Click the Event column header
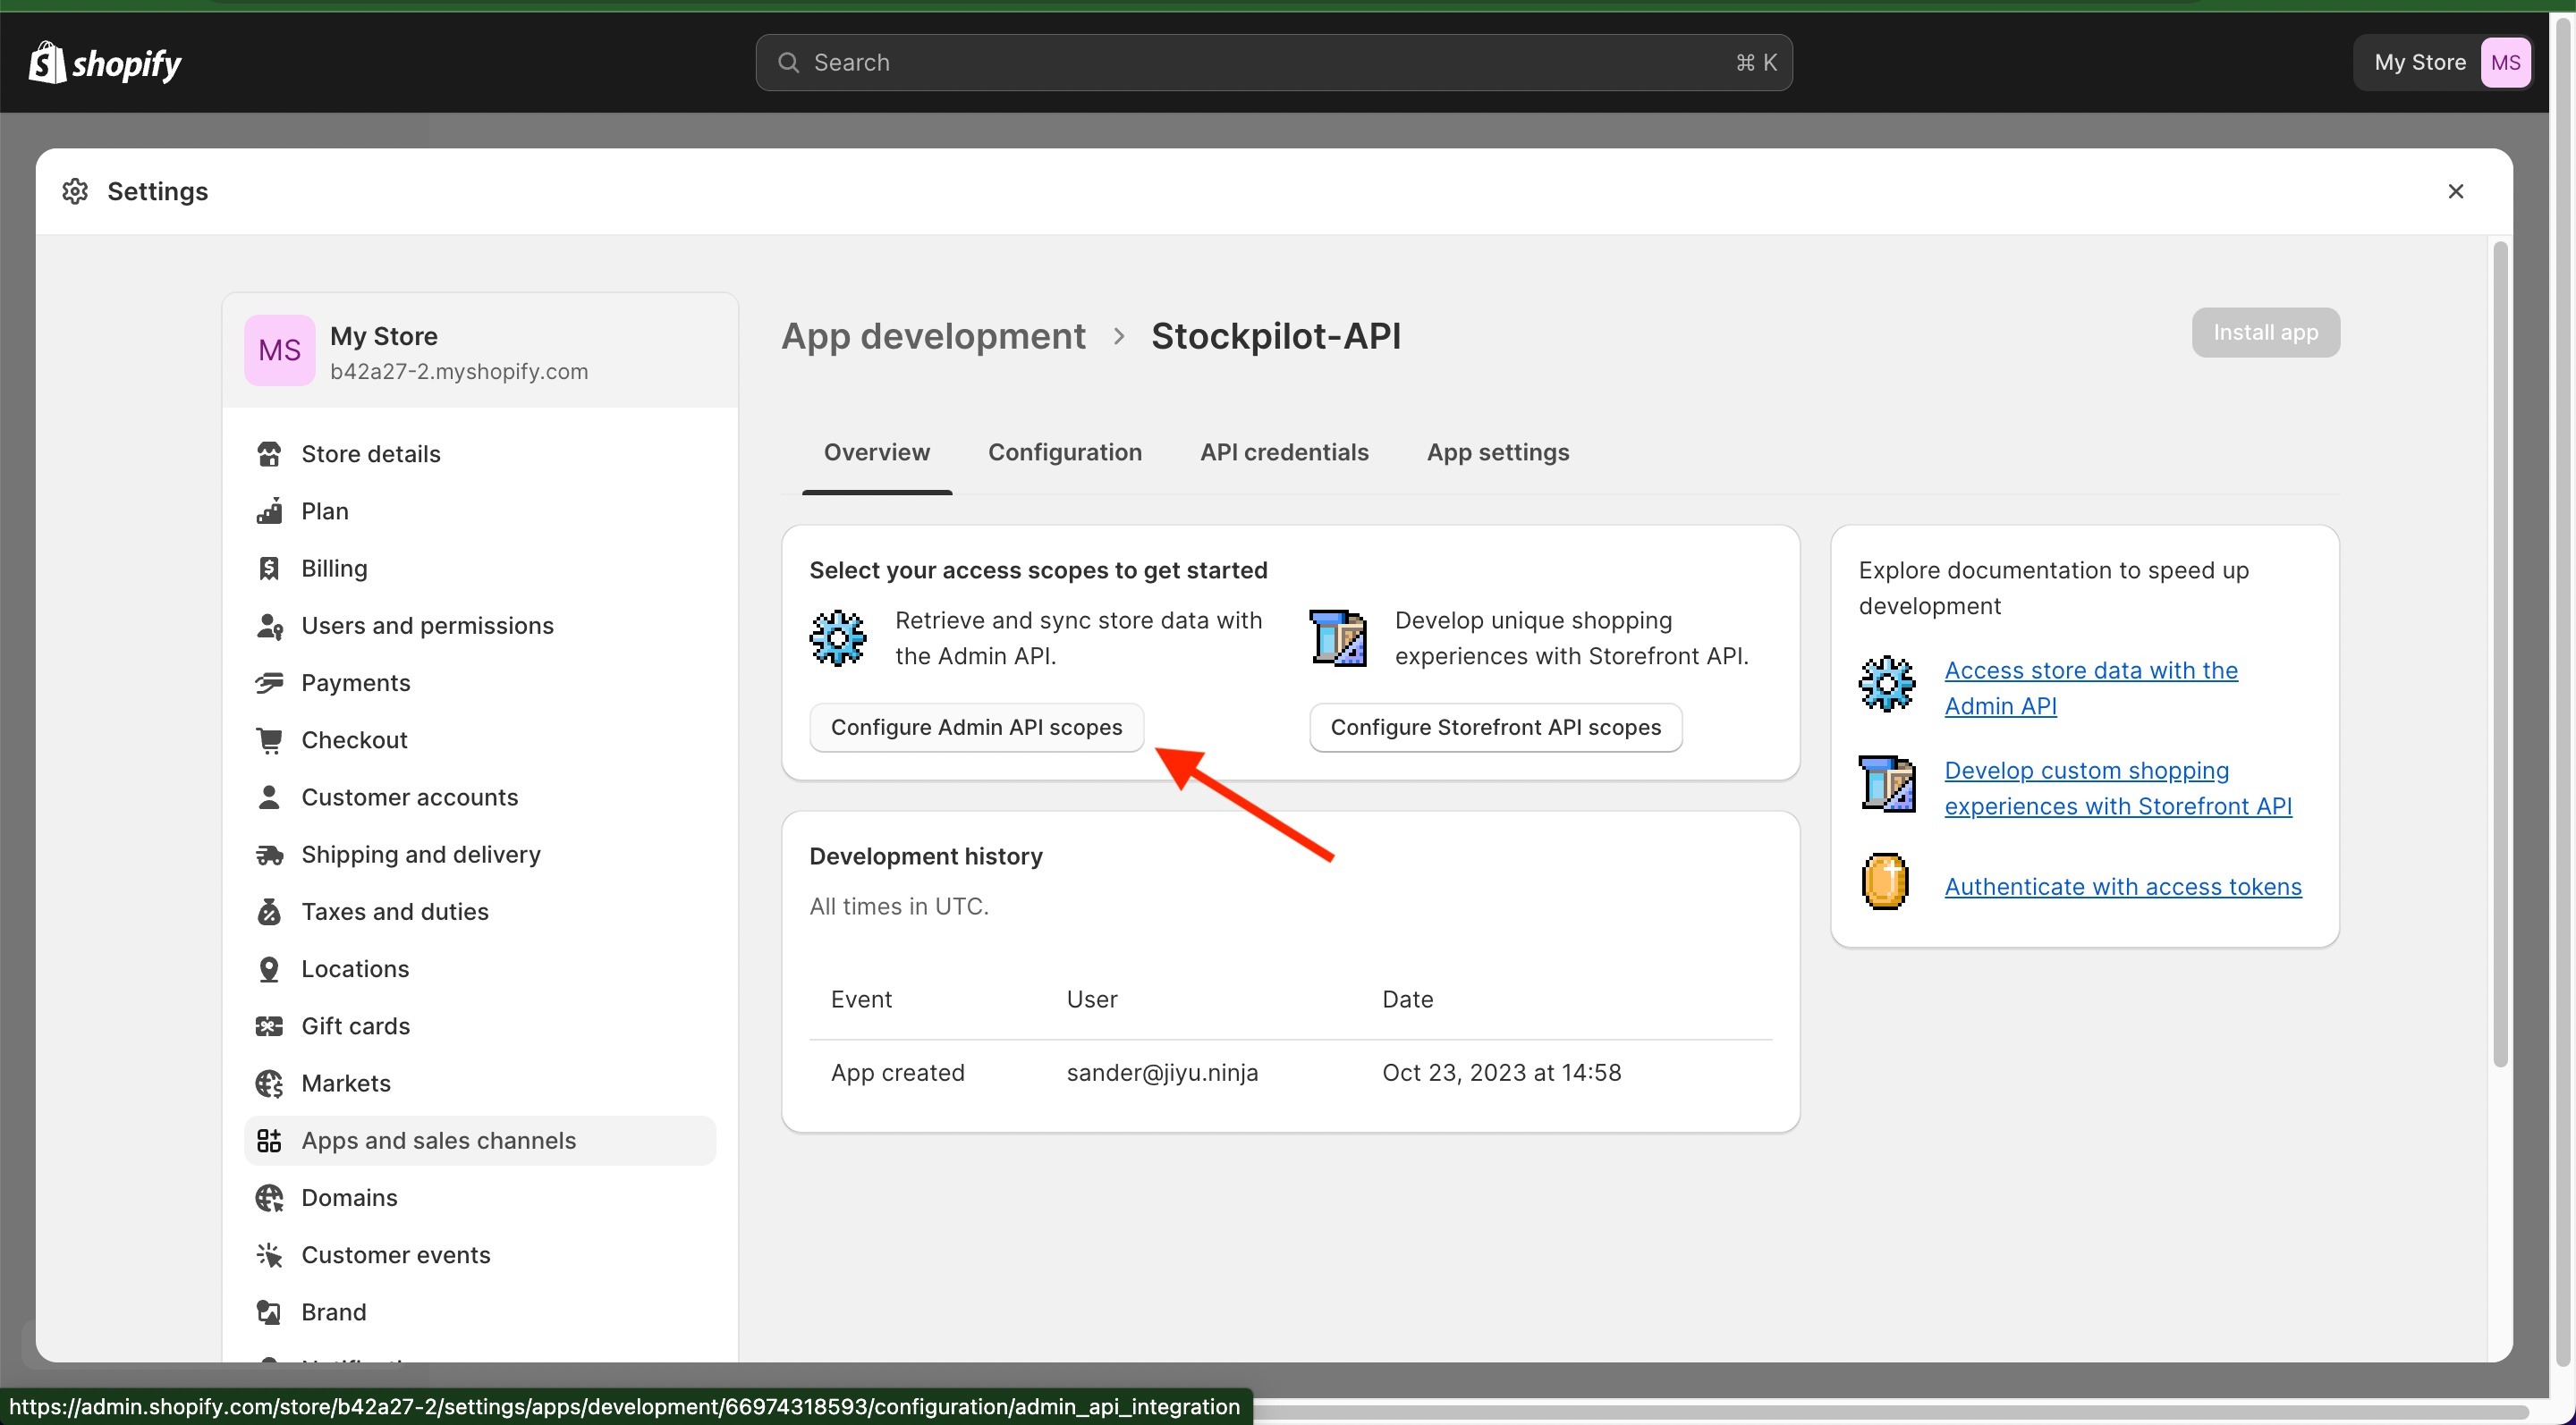This screenshot has width=2576, height=1425. coord(861,999)
